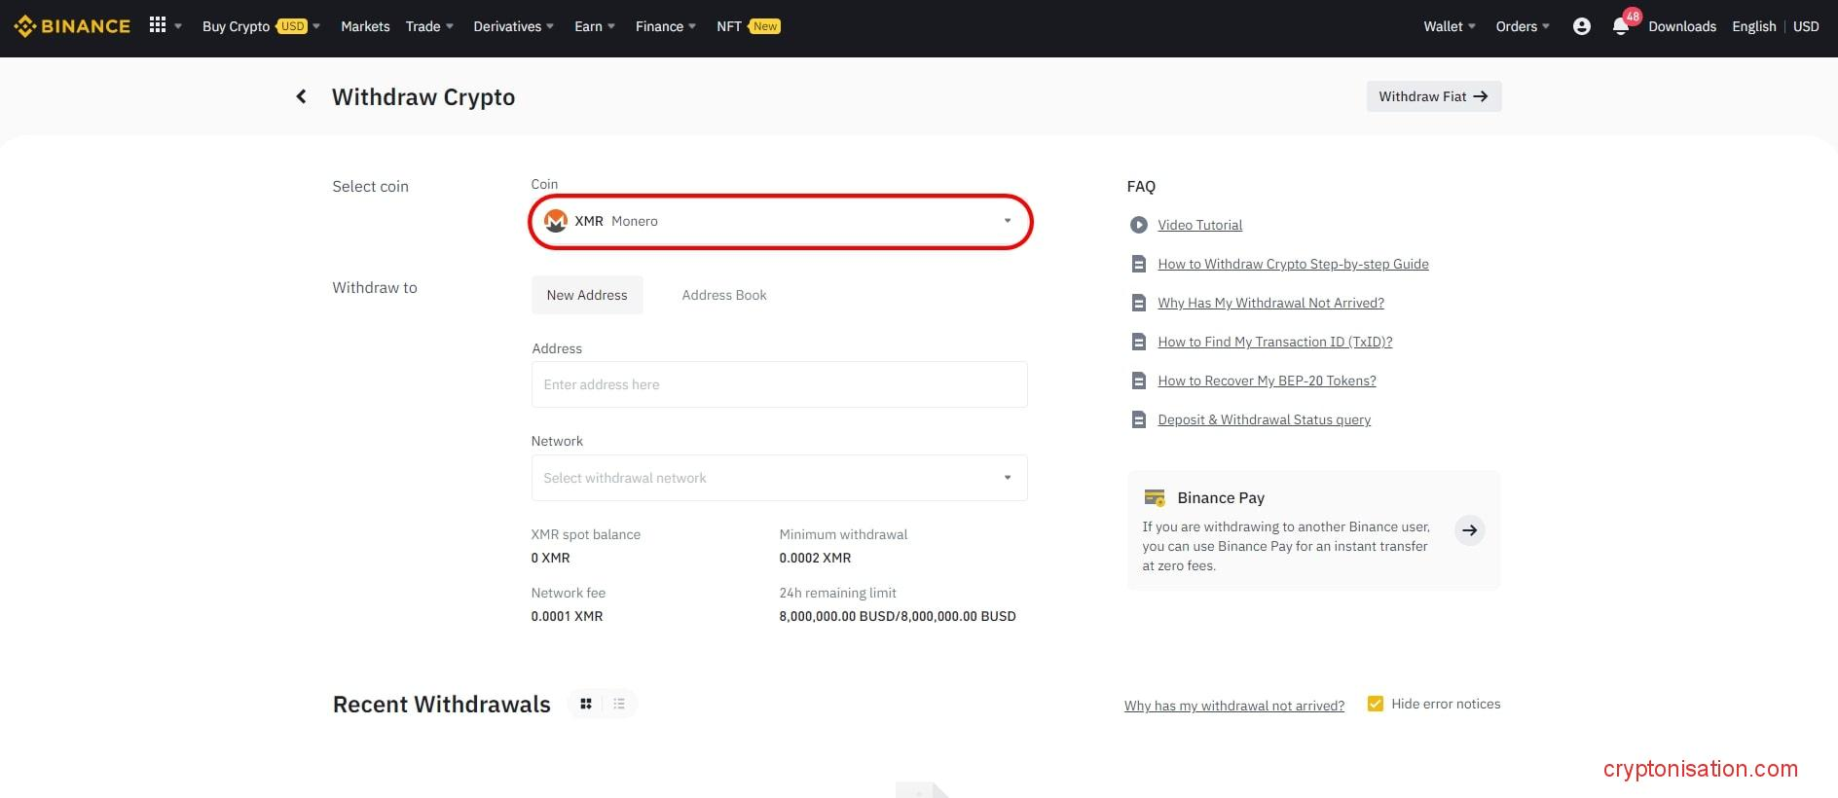Open the apps grid menu icon
The image size is (1838, 798).
158,25
